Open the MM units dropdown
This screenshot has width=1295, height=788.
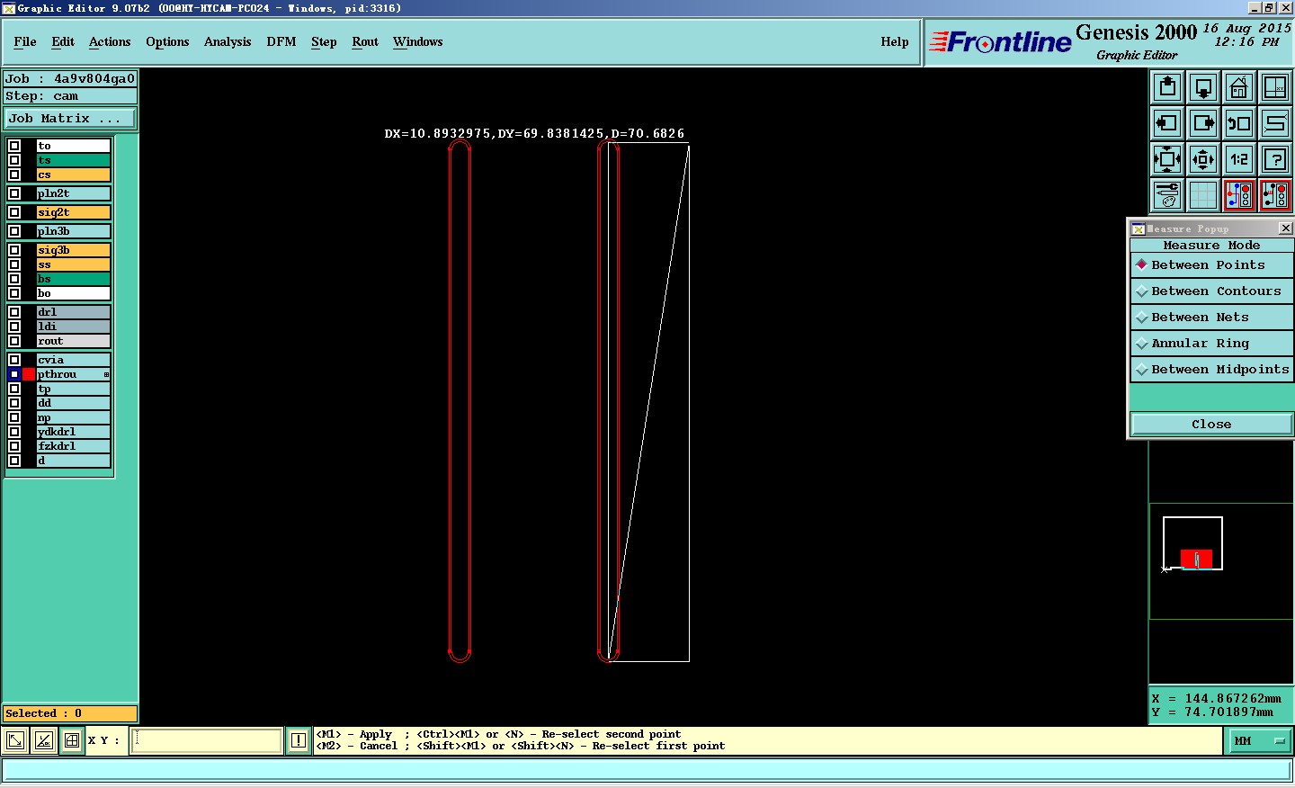1259,741
